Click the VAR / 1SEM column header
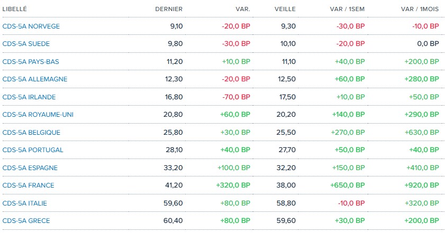This screenshot has width=445, height=233. (x=346, y=9)
